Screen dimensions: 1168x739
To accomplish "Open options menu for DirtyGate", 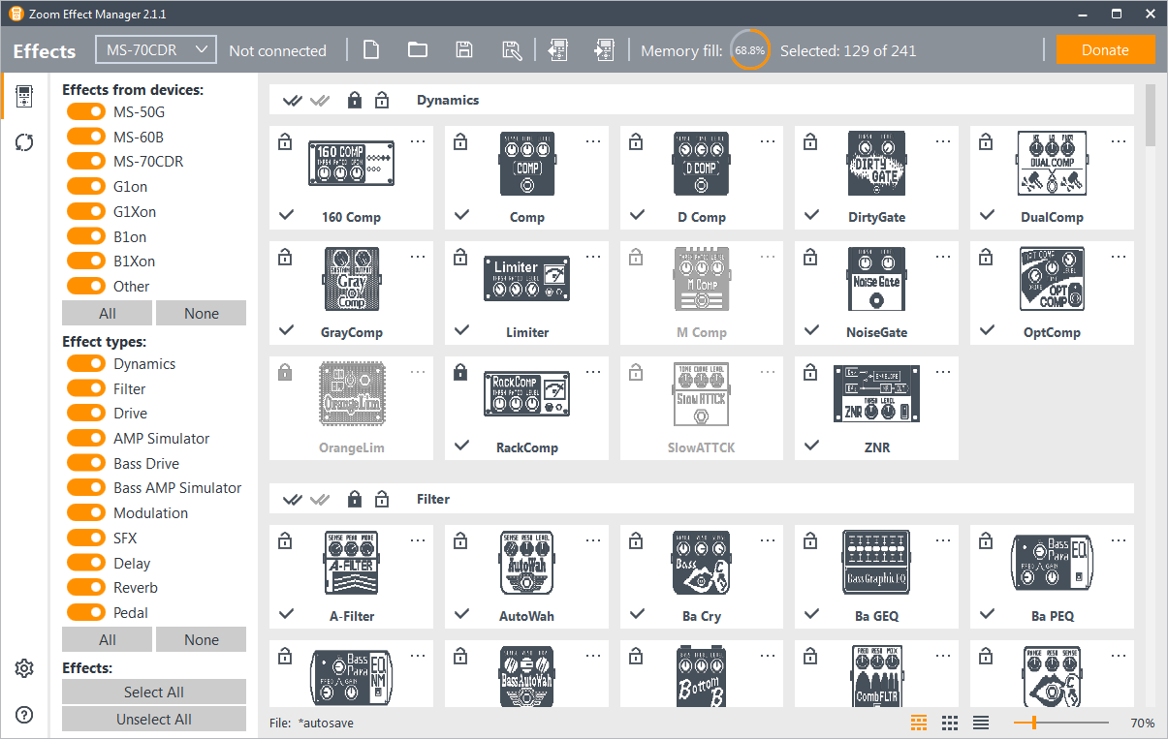I will pos(943,141).
